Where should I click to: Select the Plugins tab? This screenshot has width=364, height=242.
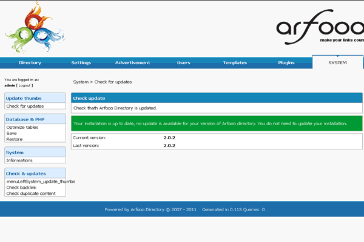286,63
